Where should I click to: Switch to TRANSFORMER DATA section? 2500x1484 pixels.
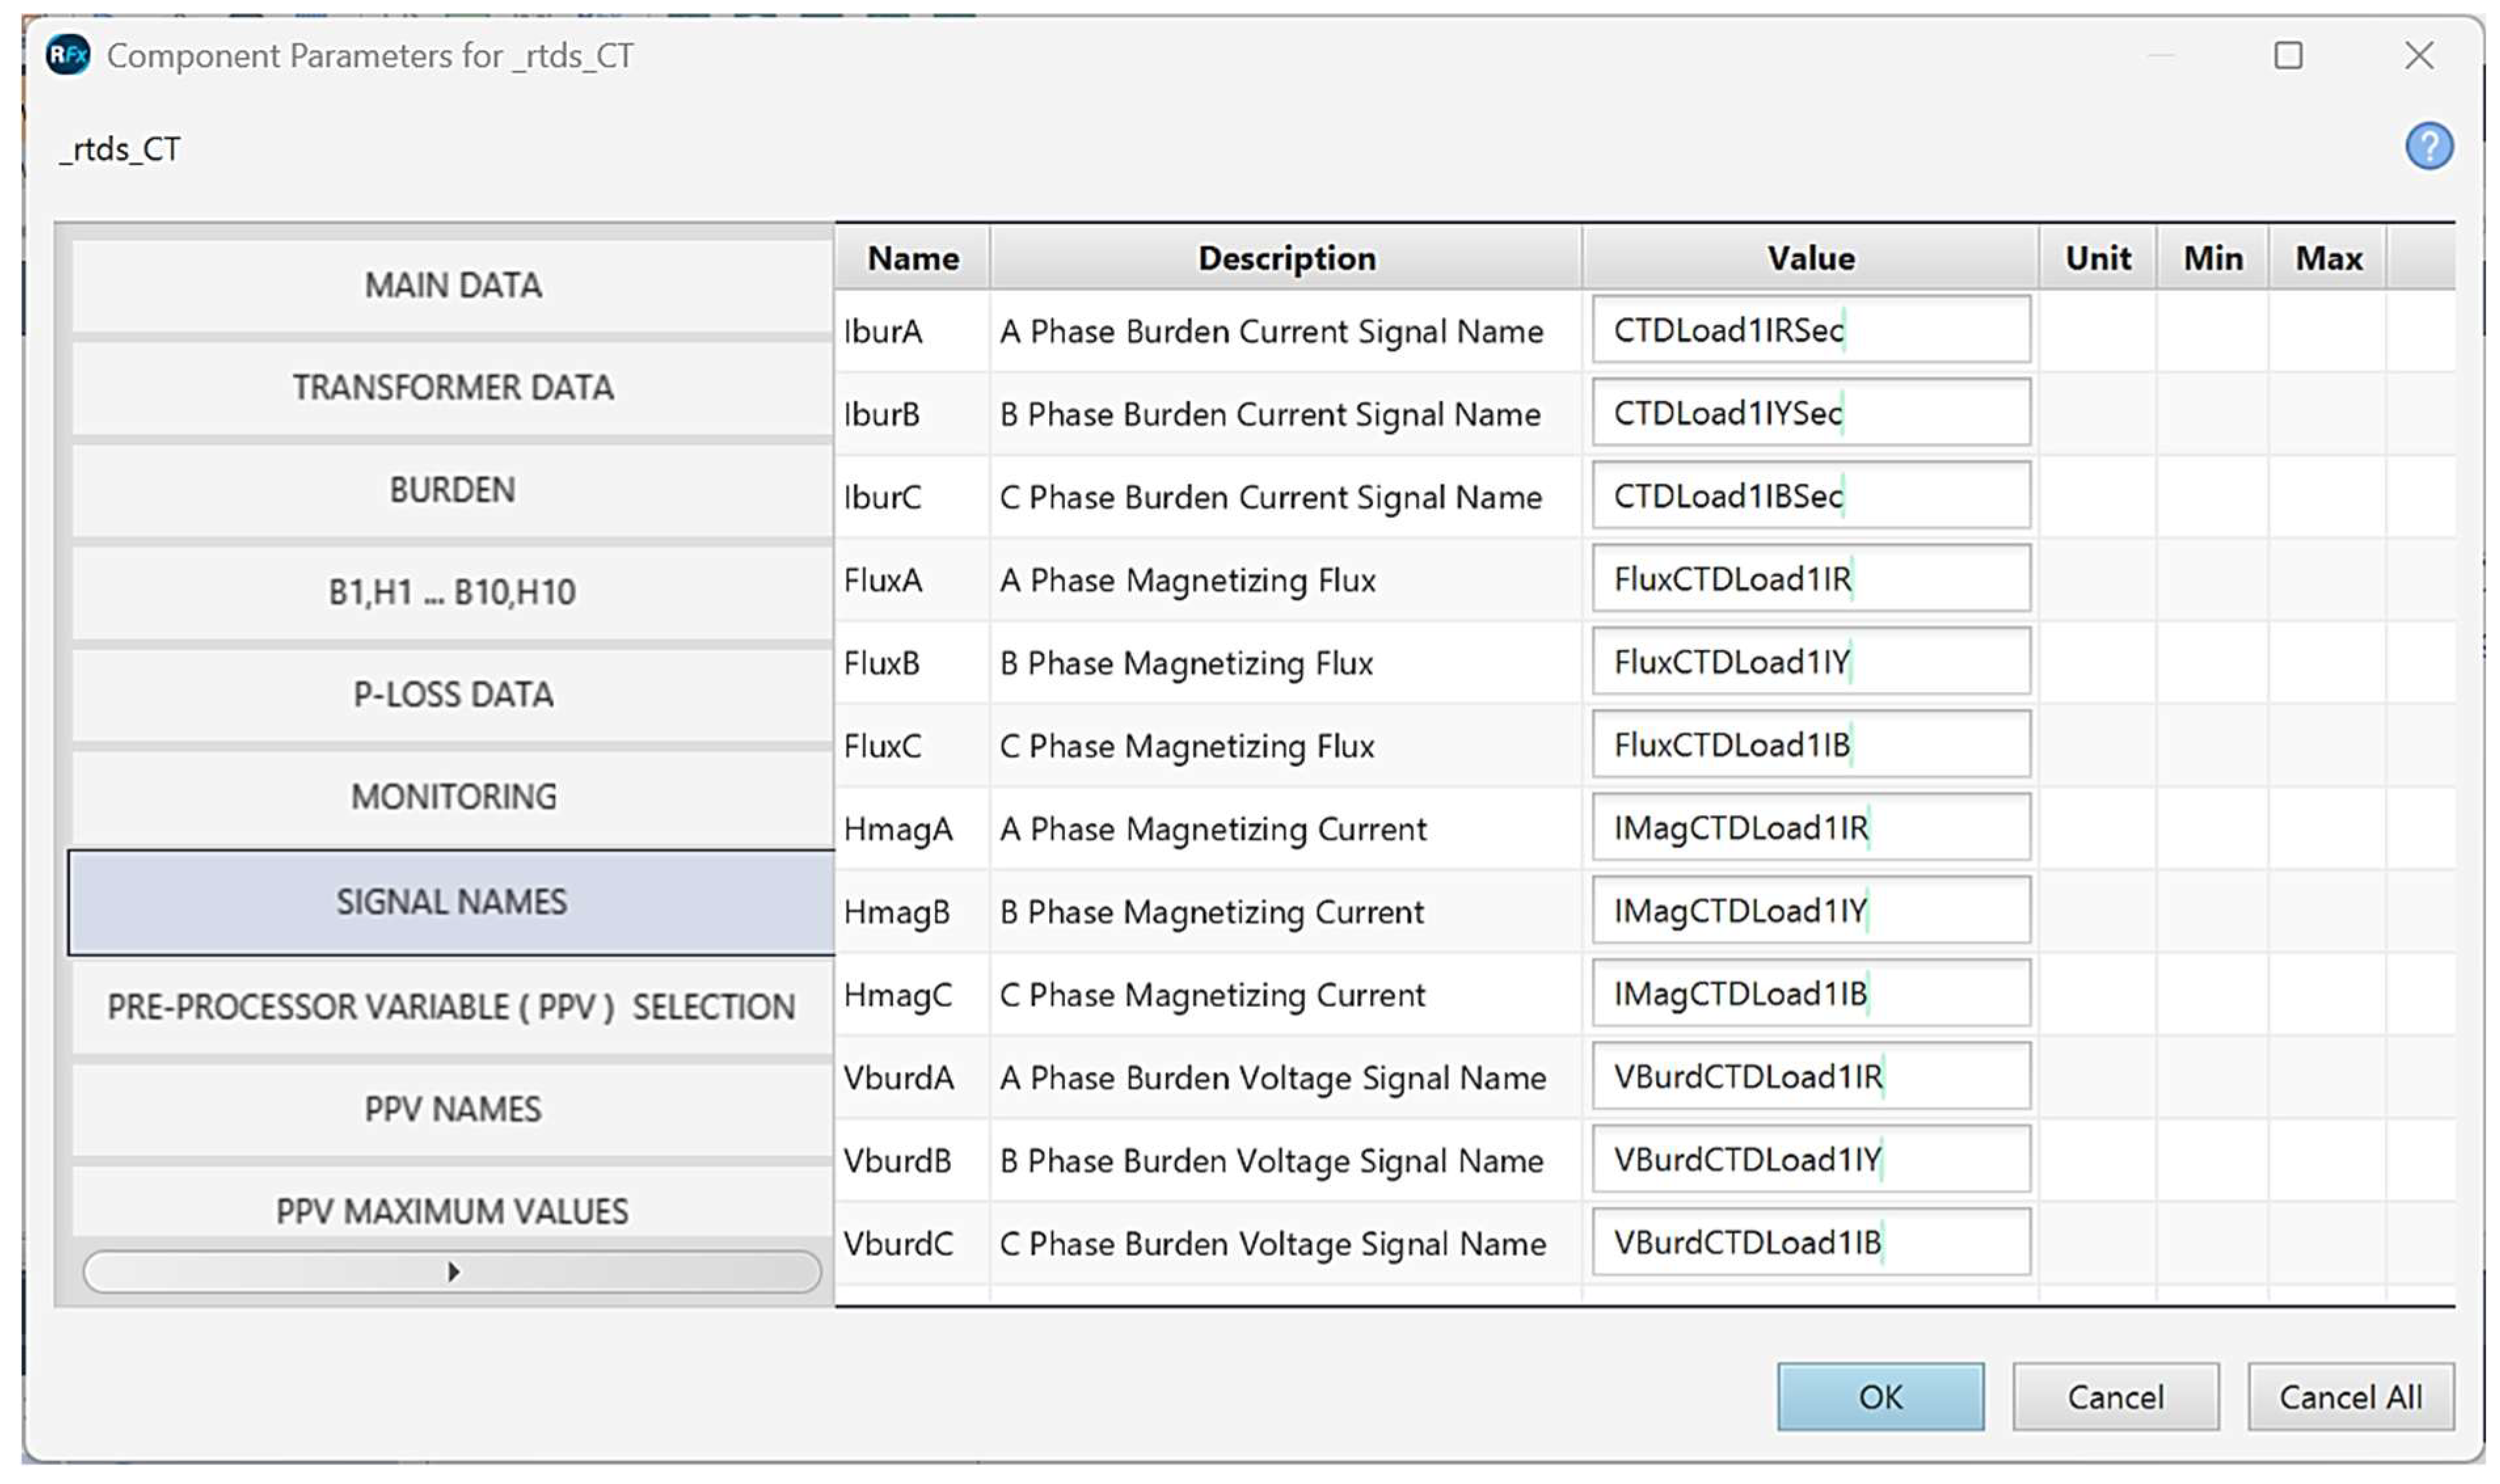coord(452,387)
